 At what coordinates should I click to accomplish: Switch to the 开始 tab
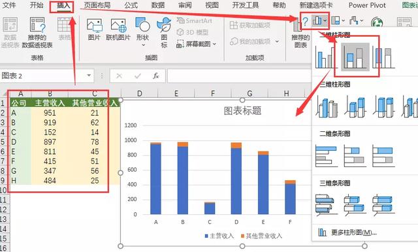(37, 5)
